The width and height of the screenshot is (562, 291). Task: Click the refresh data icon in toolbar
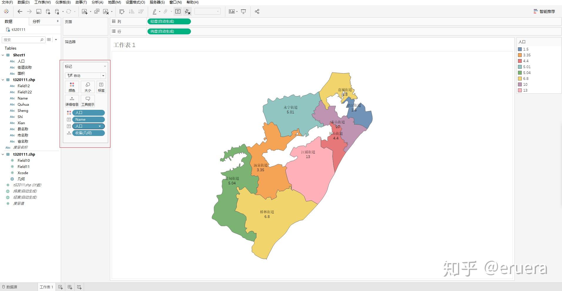pos(68,11)
